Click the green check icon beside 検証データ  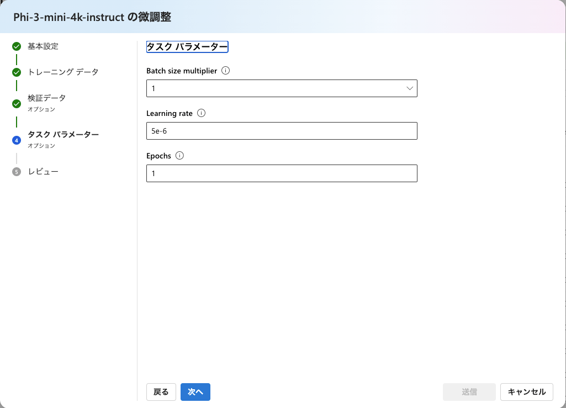click(17, 104)
